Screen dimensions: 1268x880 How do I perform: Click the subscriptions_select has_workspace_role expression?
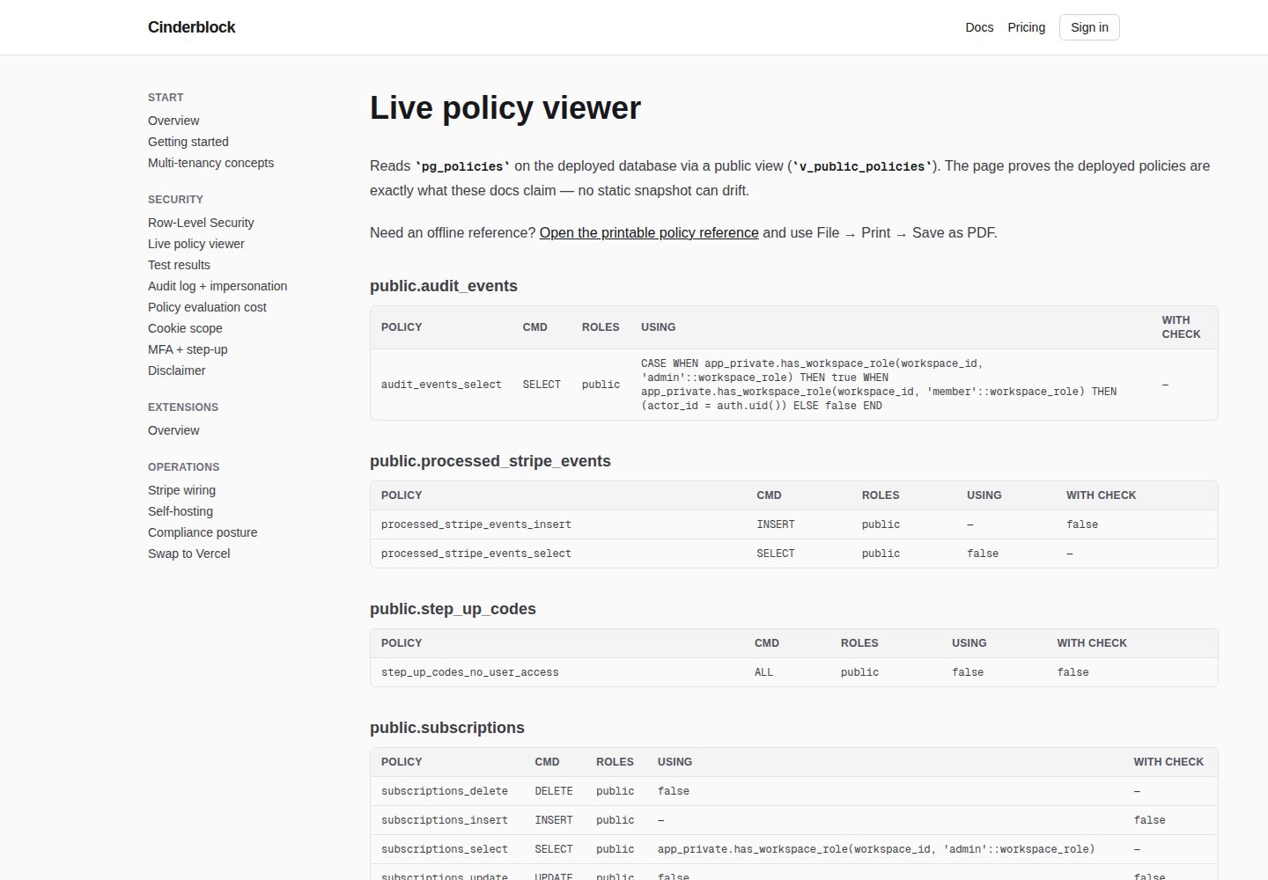(x=876, y=849)
